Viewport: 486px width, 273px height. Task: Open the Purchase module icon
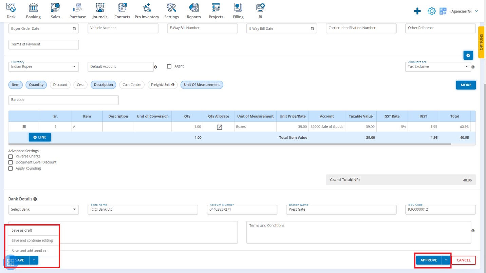[x=78, y=7]
